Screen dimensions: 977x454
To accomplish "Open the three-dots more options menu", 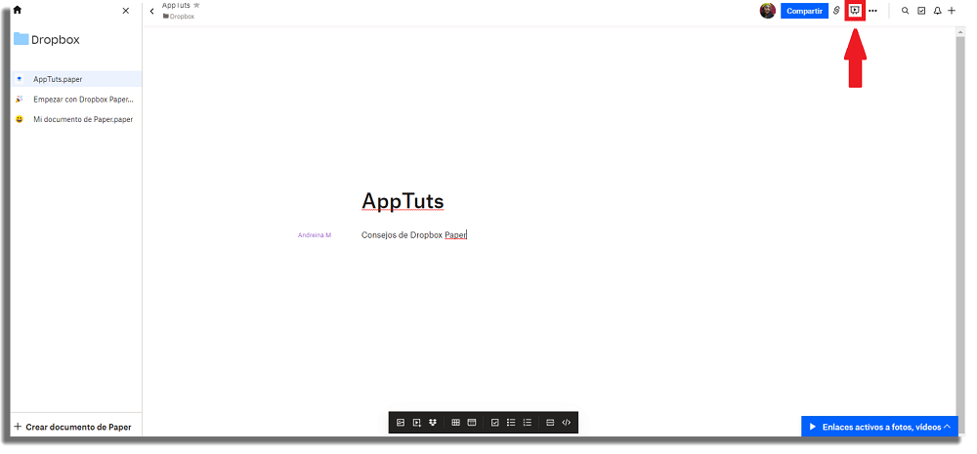I will [872, 11].
